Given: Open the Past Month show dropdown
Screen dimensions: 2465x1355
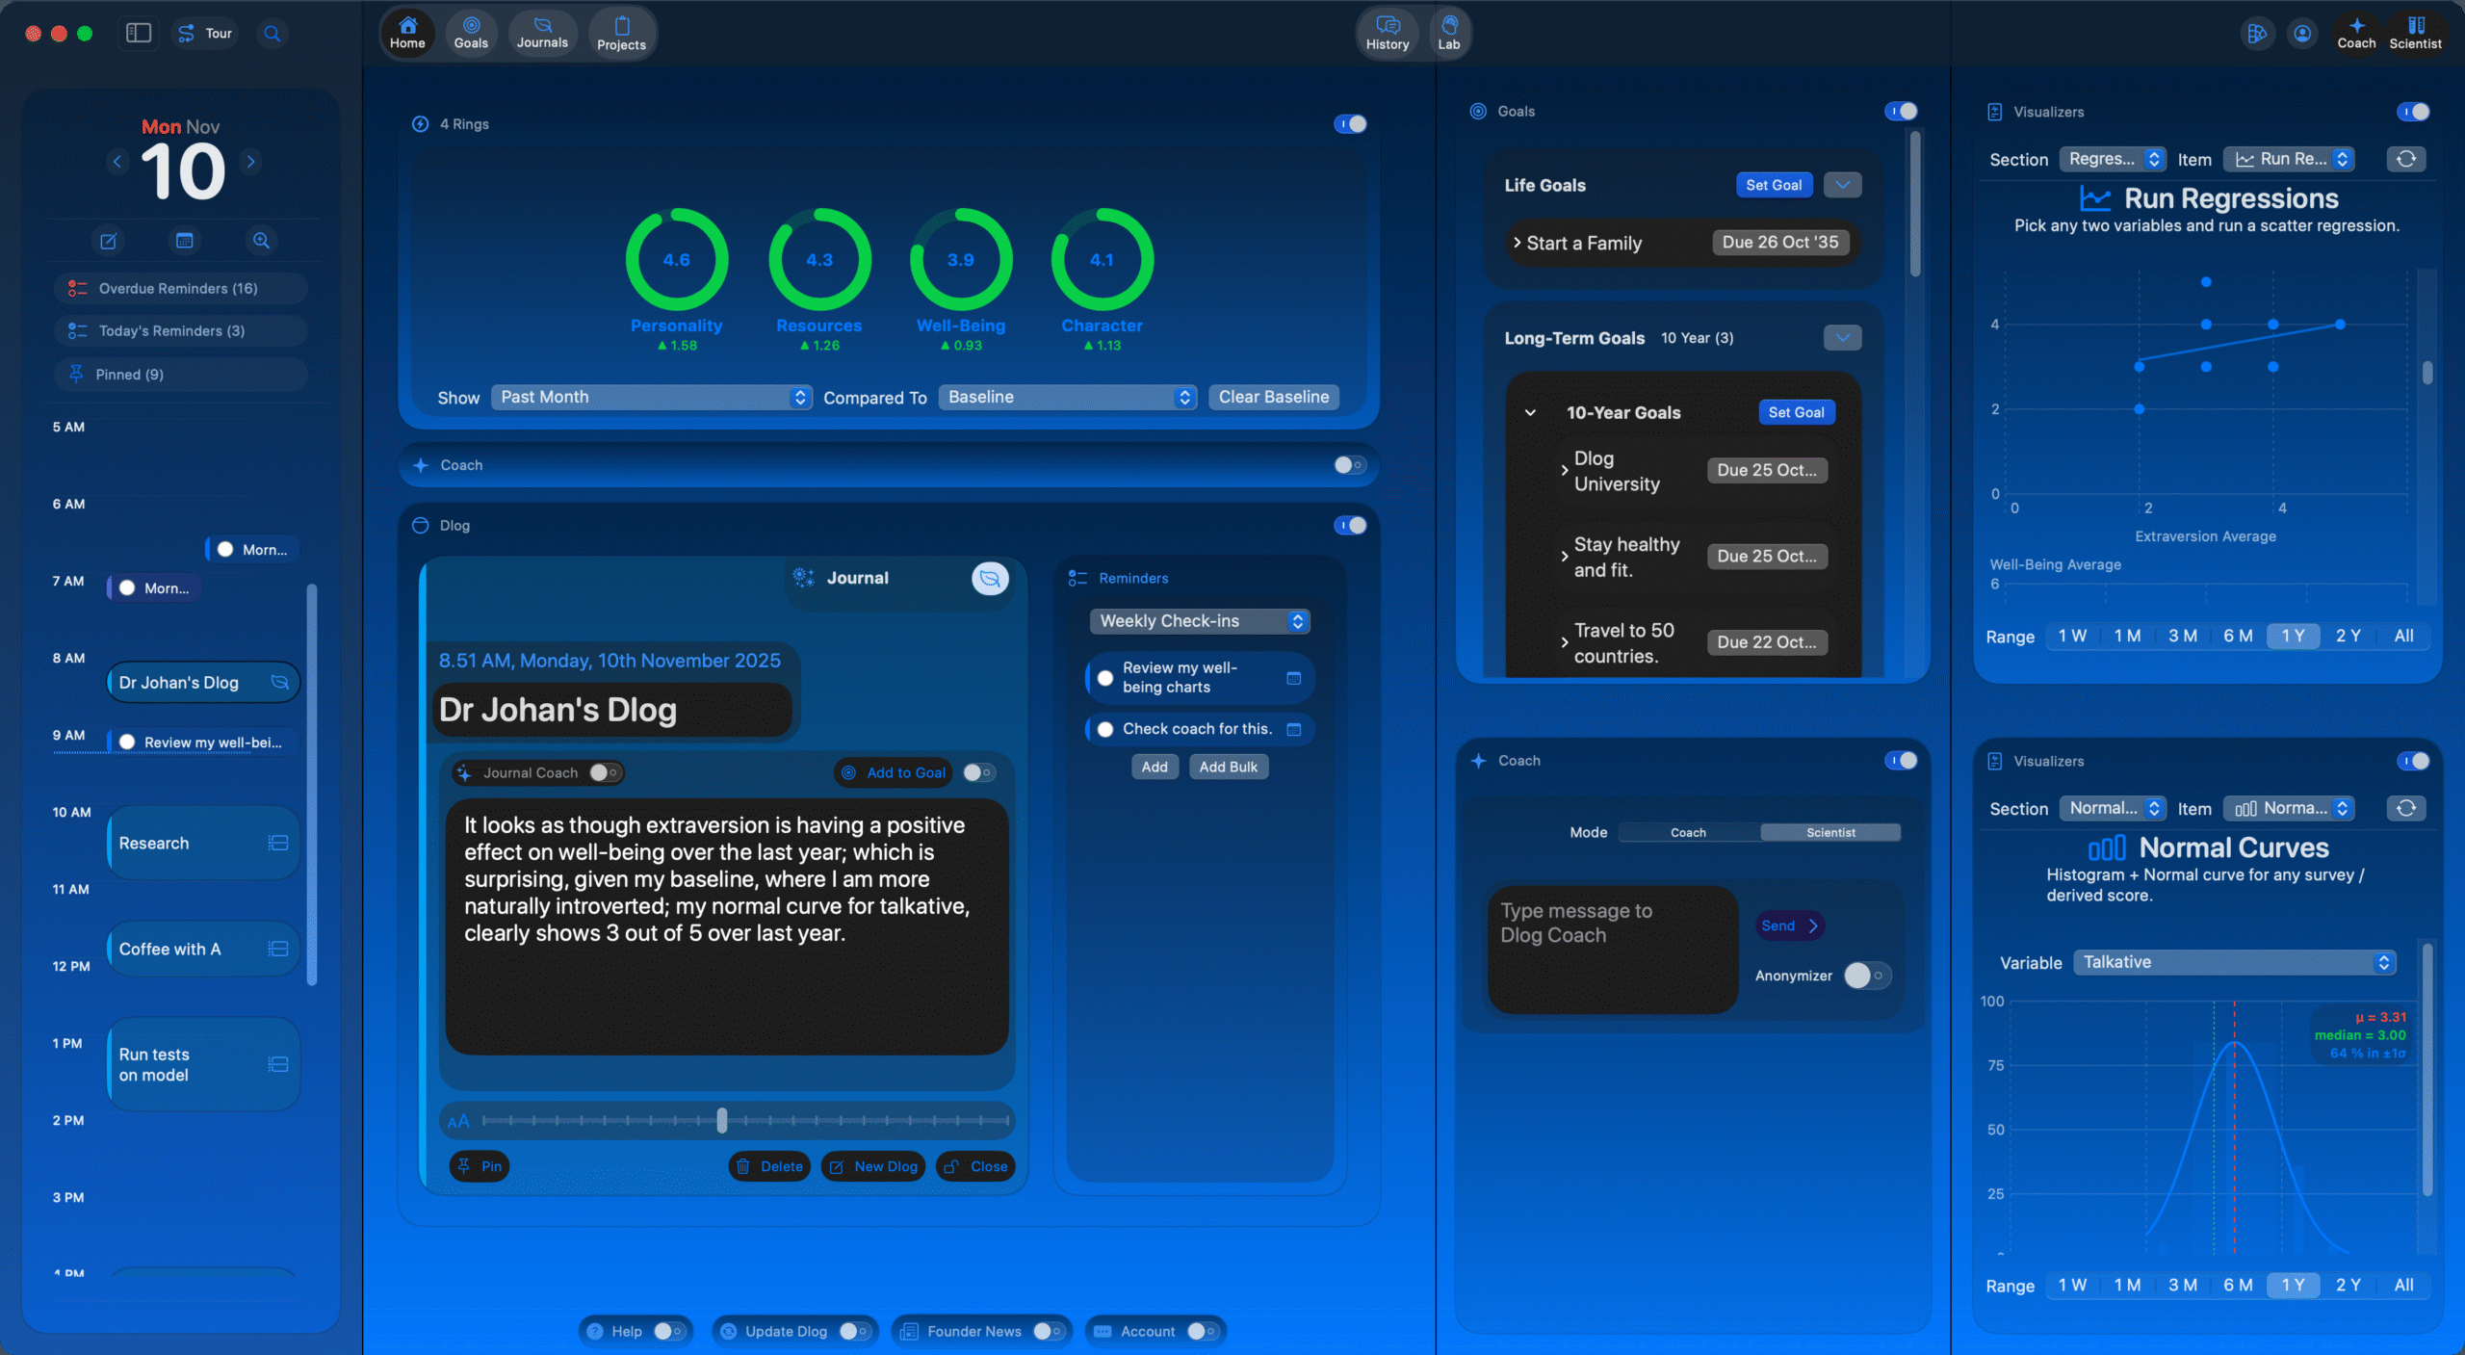Looking at the screenshot, I should (x=652, y=397).
